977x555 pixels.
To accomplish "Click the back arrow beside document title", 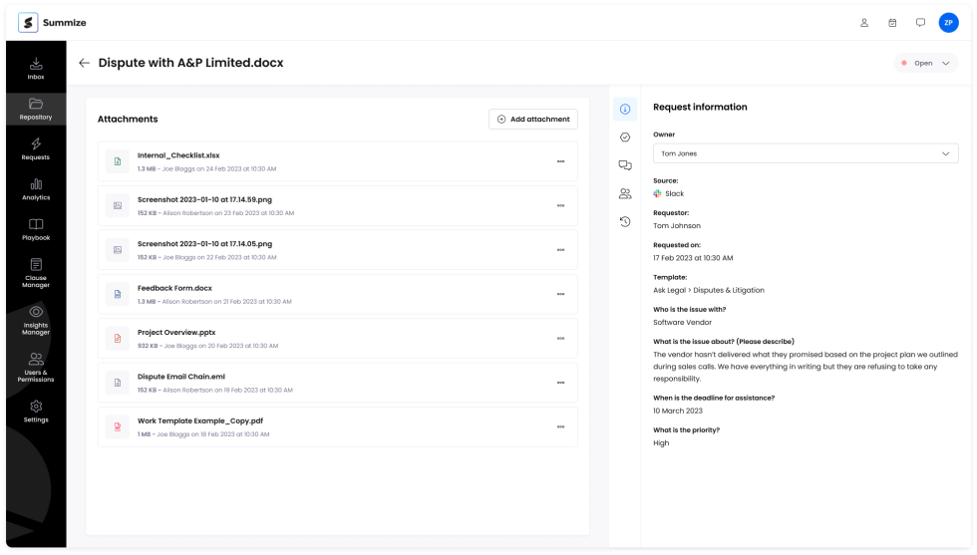I will [x=84, y=63].
